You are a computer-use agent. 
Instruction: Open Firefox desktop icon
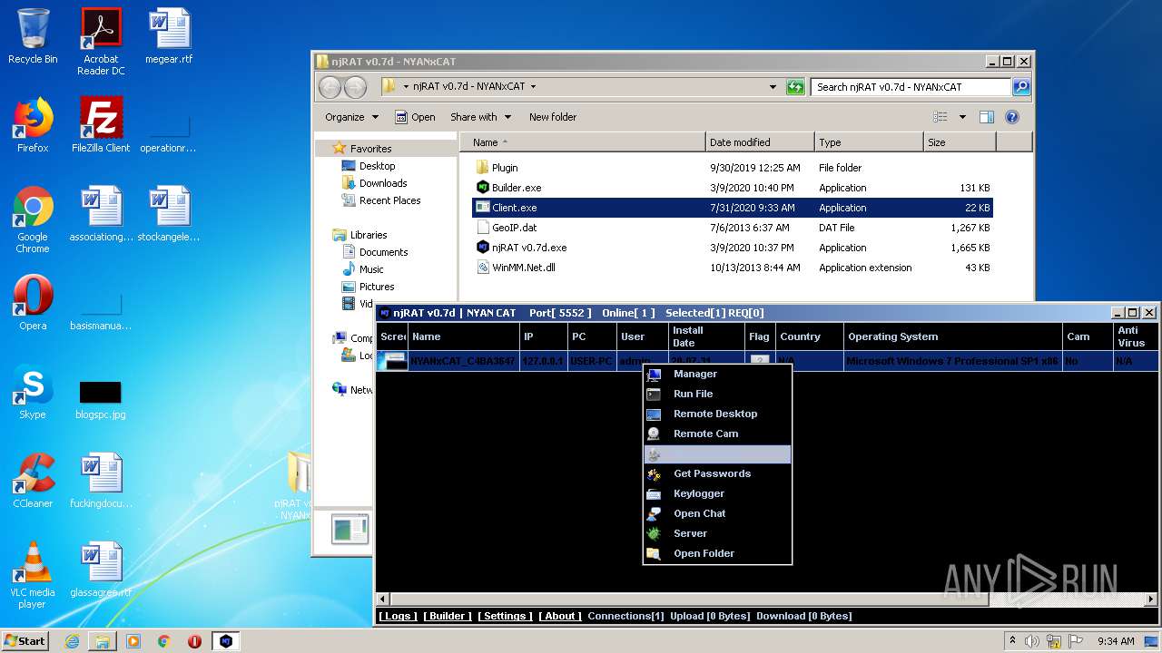(x=33, y=125)
